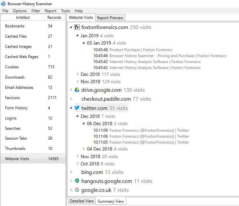This screenshot has width=239, height=206.
Task: Select the Logins artefact
Action: pos(33,118)
